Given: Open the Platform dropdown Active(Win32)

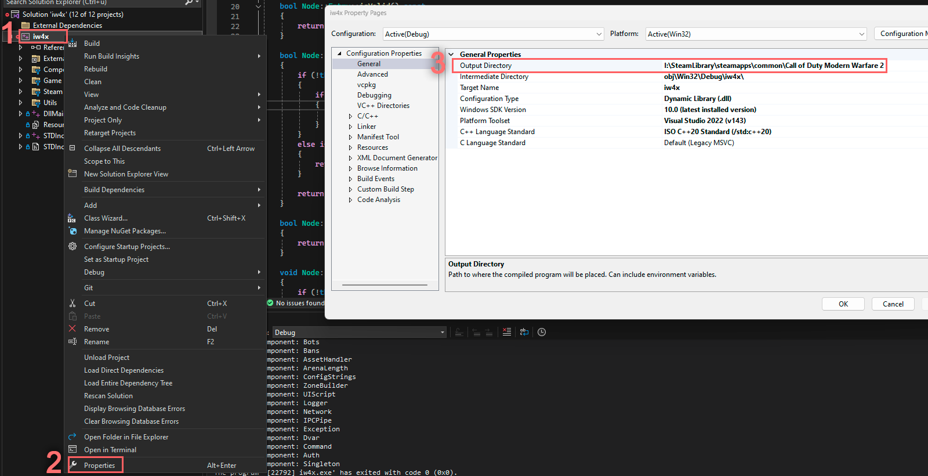Looking at the screenshot, I should point(756,34).
